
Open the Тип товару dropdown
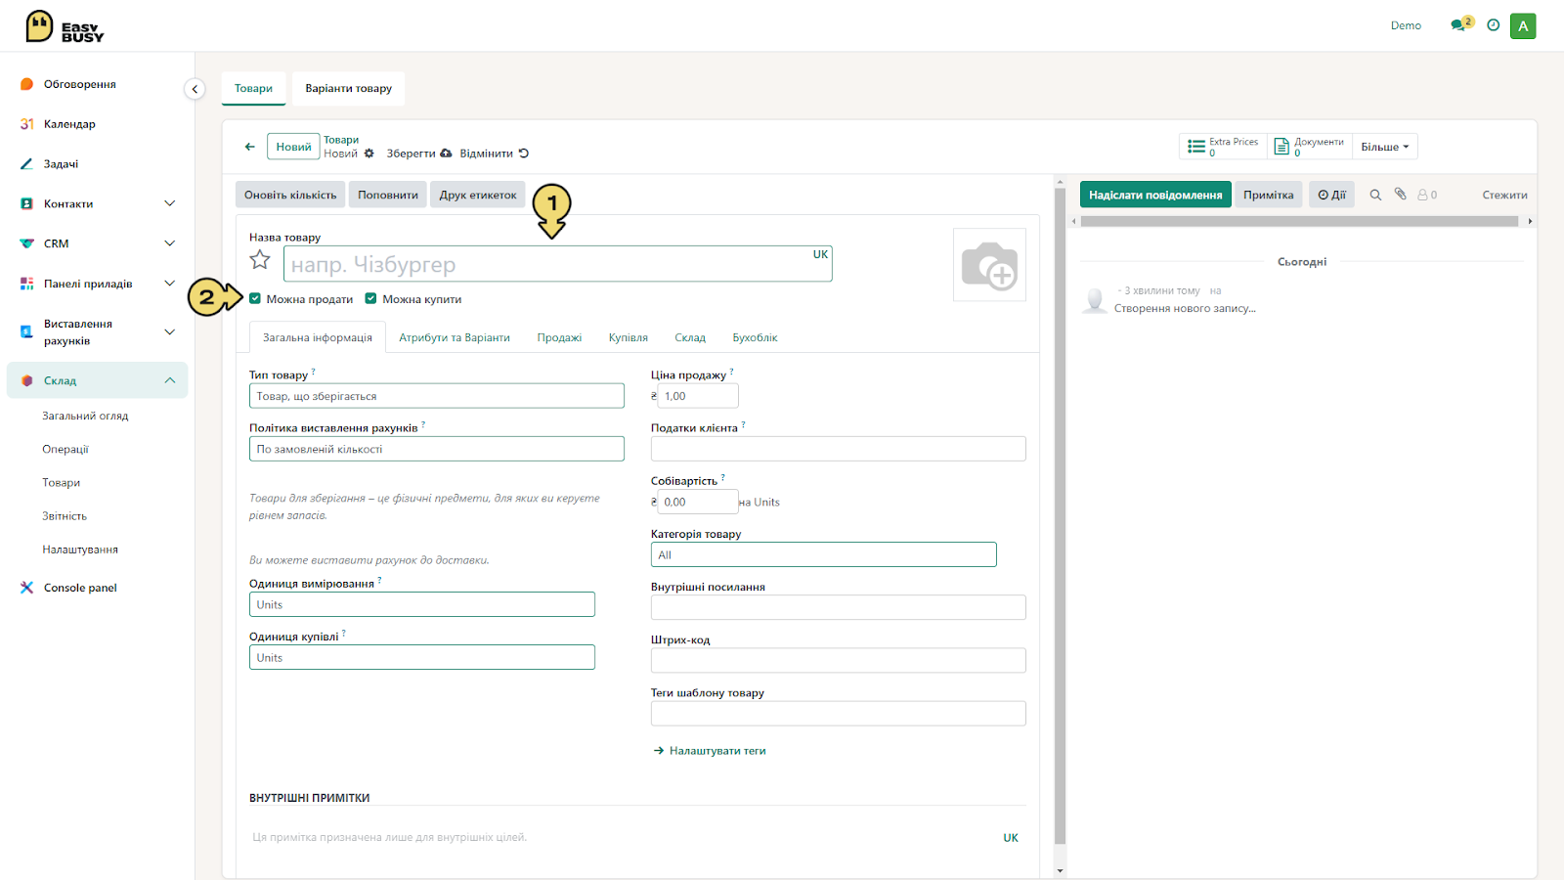pyautogui.click(x=436, y=396)
